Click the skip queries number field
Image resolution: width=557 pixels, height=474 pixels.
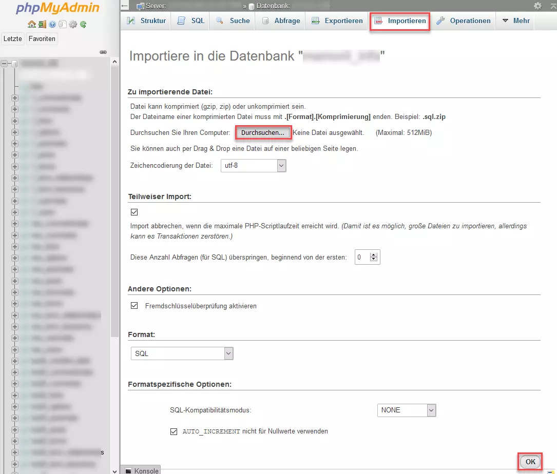pyautogui.click(x=362, y=257)
